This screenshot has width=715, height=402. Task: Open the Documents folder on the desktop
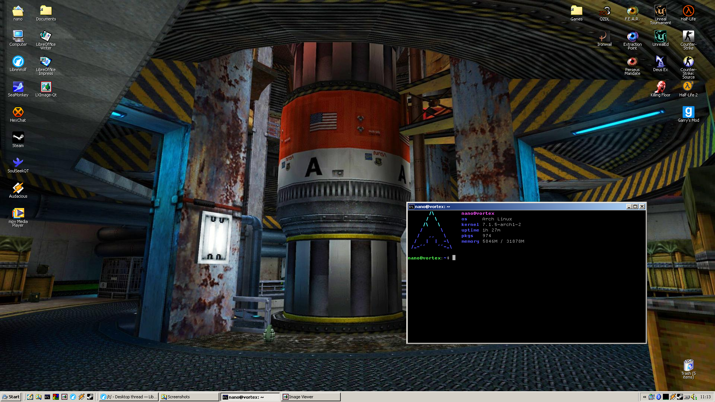(46, 13)
